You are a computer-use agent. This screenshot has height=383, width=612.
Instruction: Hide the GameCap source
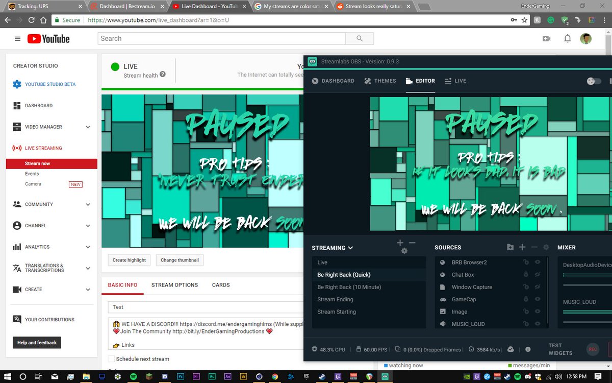coord(538,299)
